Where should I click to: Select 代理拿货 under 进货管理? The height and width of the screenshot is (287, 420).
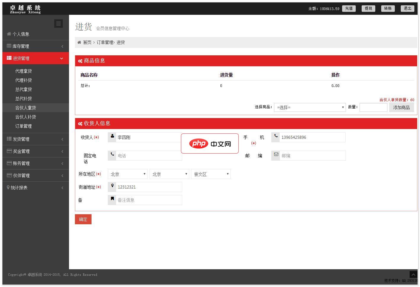(x=24, y=71)
